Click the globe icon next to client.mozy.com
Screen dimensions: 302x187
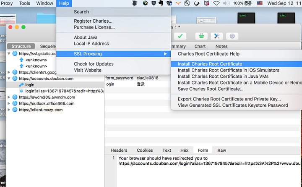pyautogui.click(x=15, y=110)
